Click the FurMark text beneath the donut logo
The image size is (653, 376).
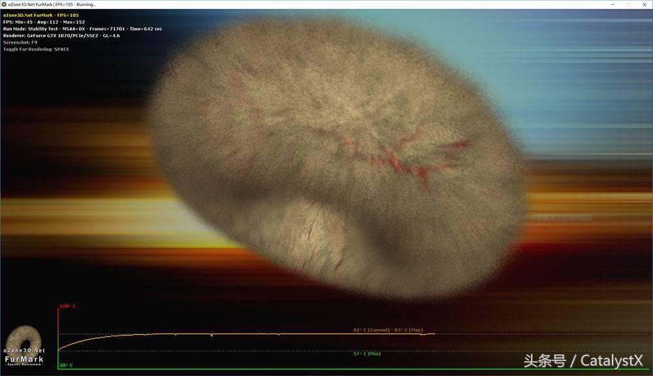tap(24, 359)
